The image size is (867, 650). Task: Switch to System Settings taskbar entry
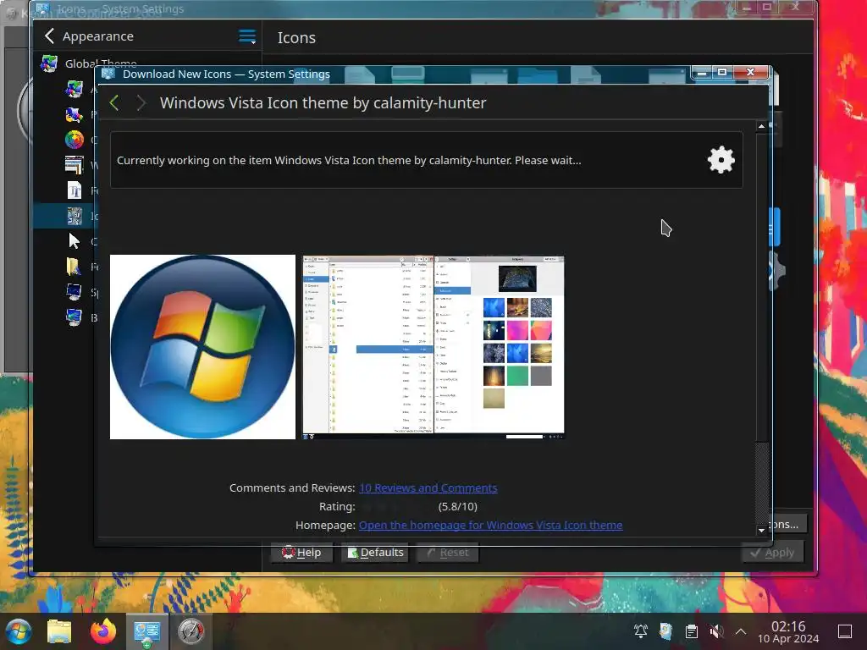pyautogui.click(x=147, y=631)
